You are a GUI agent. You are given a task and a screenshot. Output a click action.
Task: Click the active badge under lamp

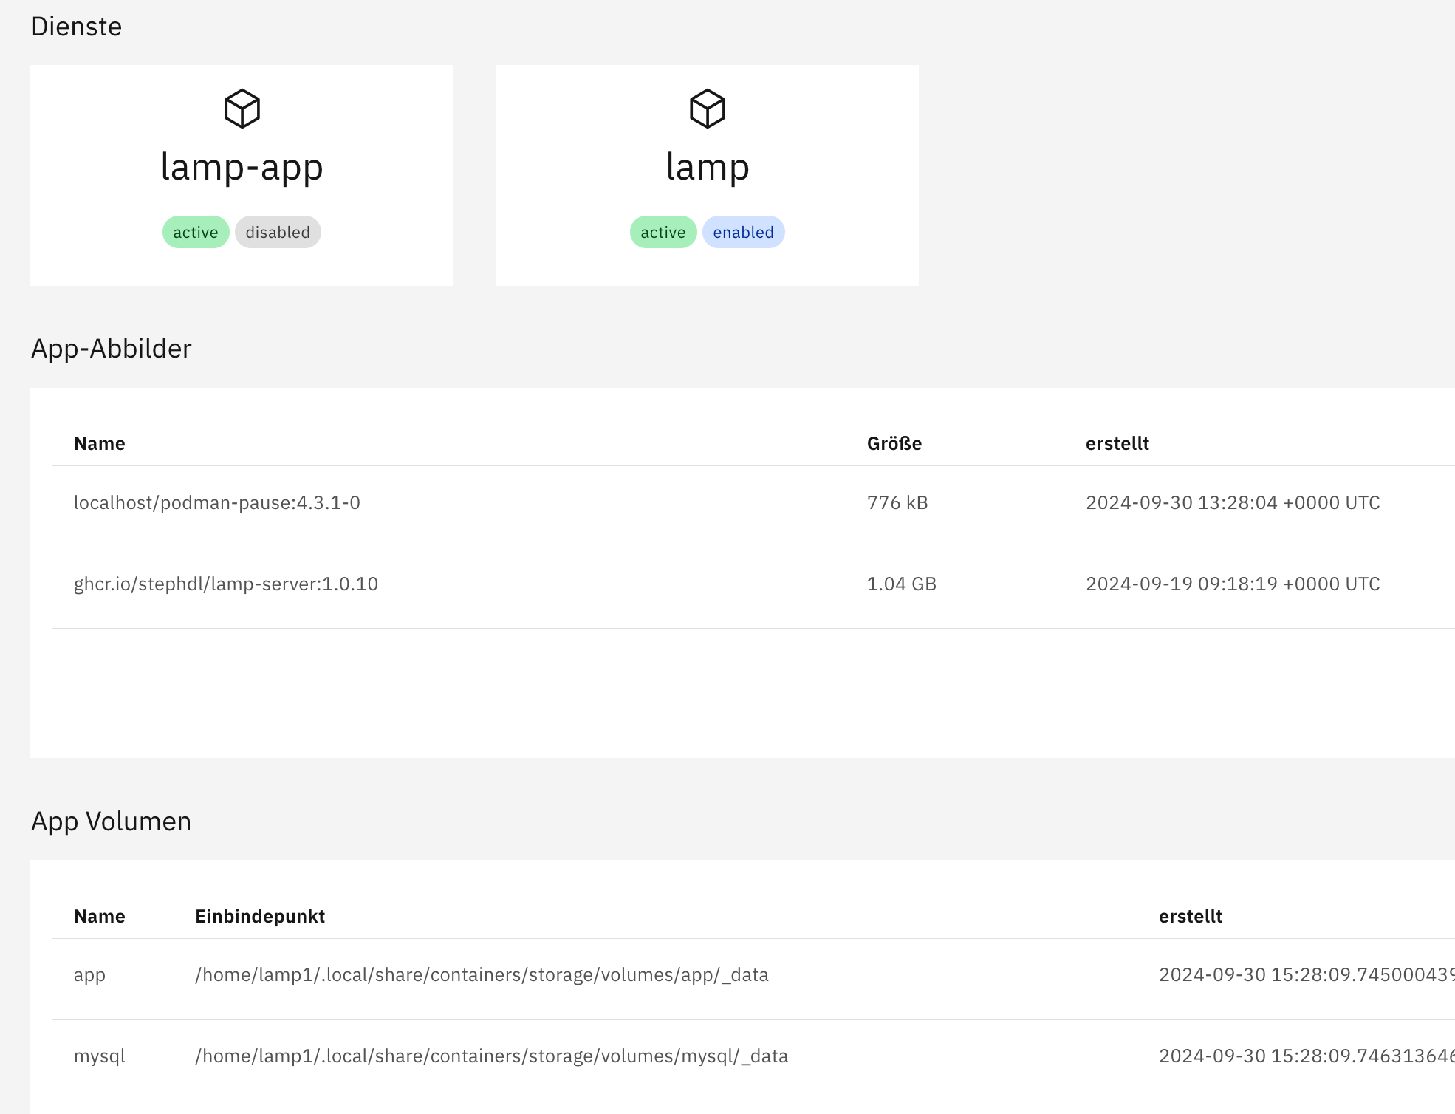point(663,232)
